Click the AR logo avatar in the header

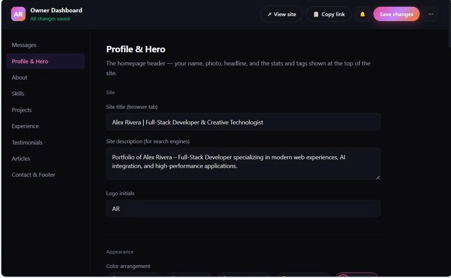(x=18, y=14)
